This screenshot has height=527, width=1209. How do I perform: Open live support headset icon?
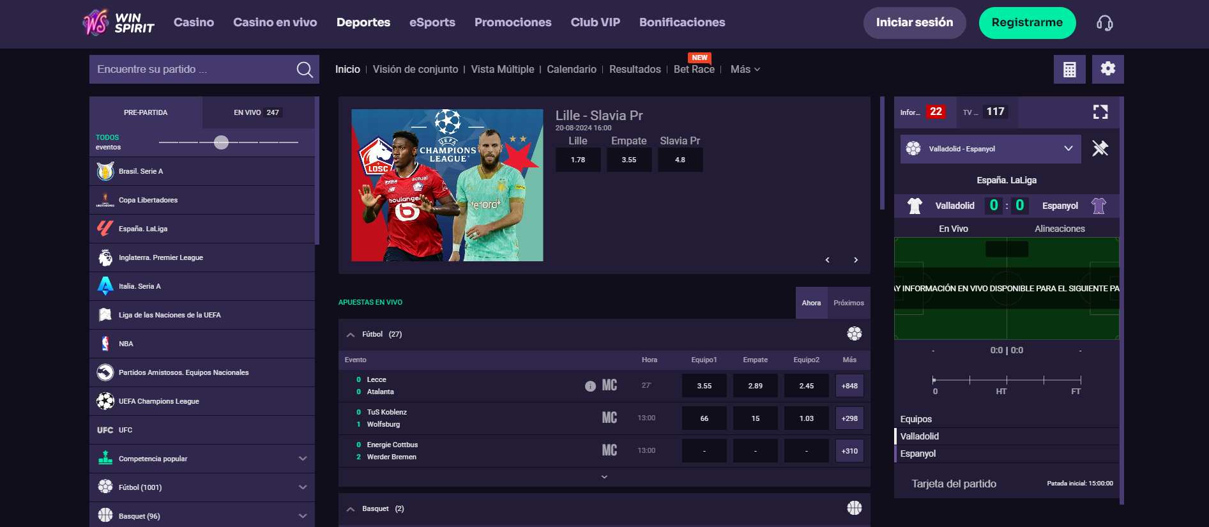[x=1104, y=24]
